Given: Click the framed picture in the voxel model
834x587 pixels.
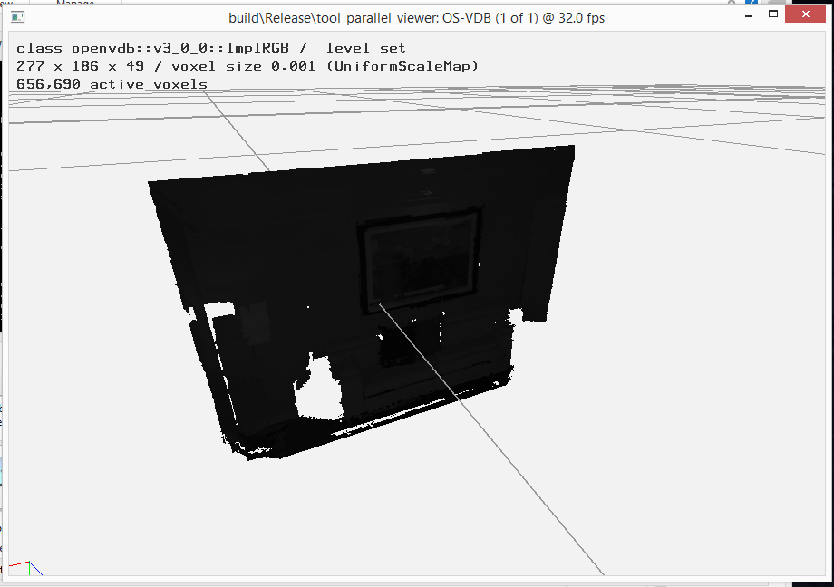Looking at the screenshot, I should pyautogui.click(x=421, y=259).
